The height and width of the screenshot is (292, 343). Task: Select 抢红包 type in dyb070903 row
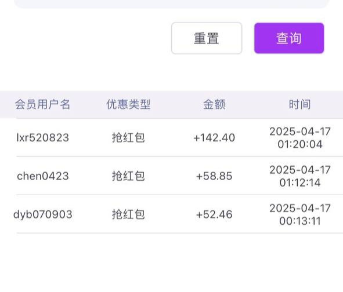128,214
